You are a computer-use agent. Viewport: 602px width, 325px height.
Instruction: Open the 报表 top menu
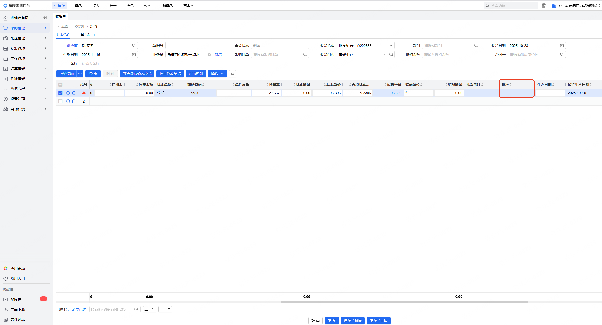96,6
